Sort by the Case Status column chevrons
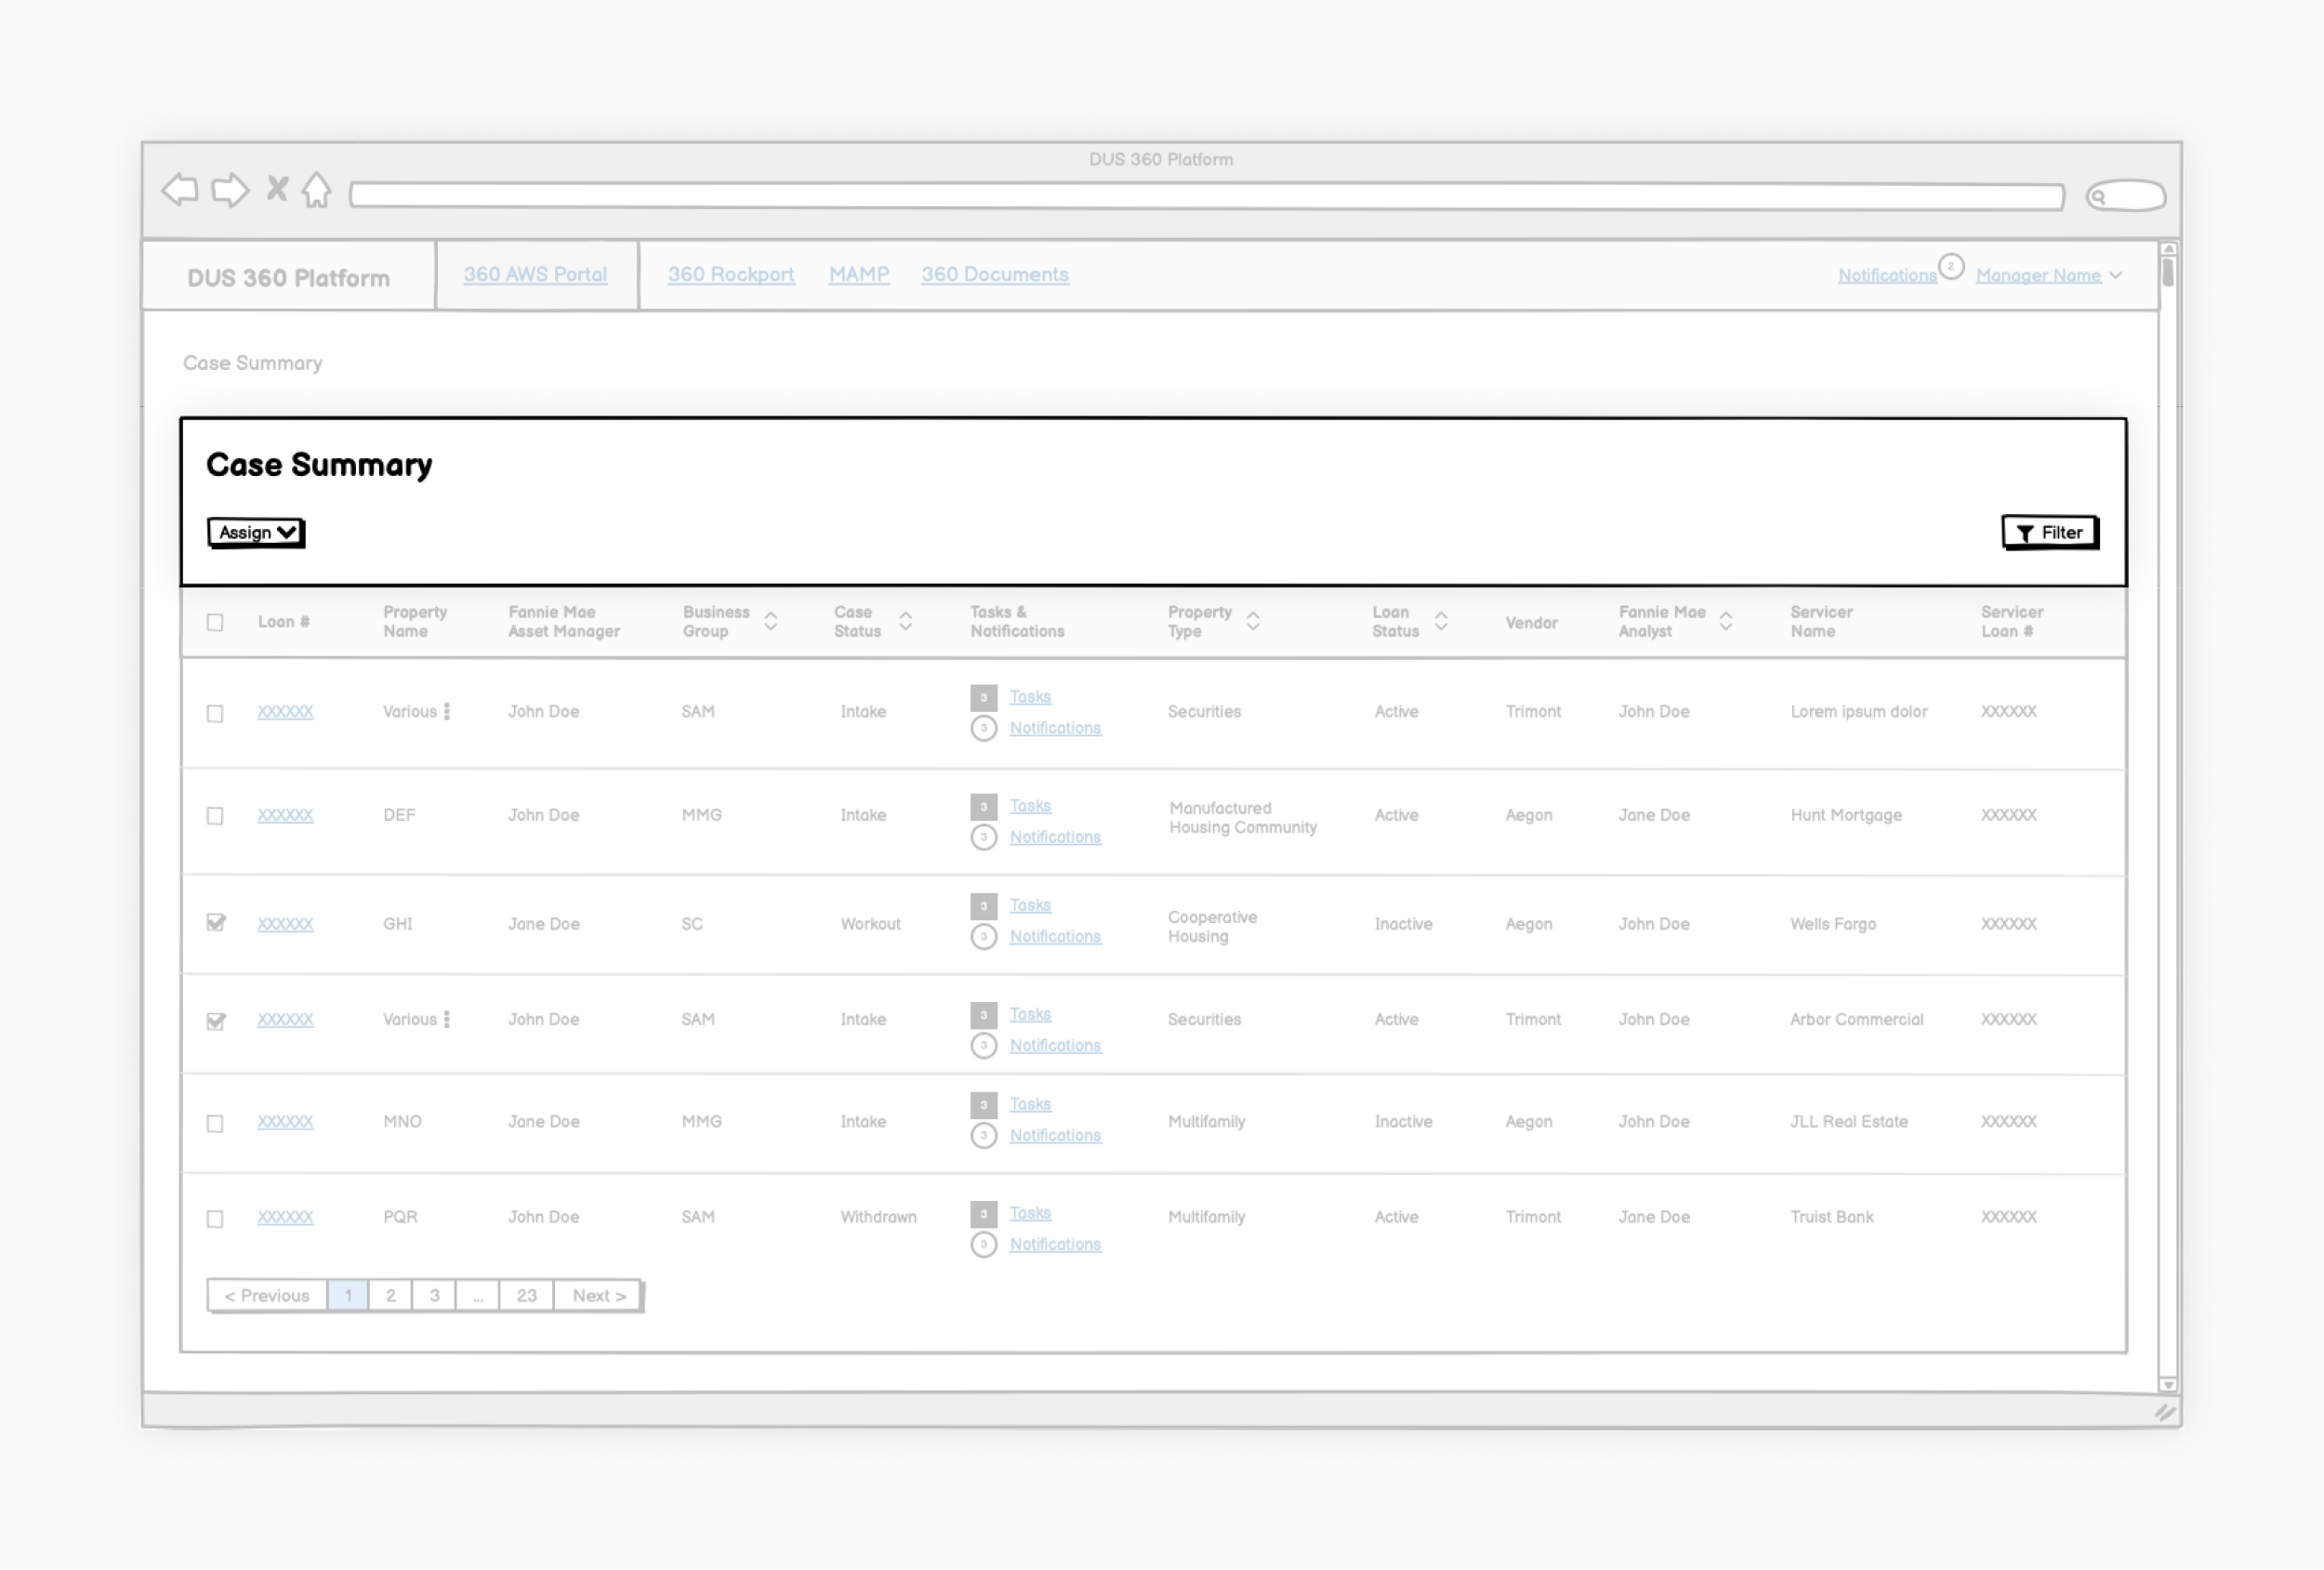This screenshot has width=2324, height=1570. (x=905, y=621)
